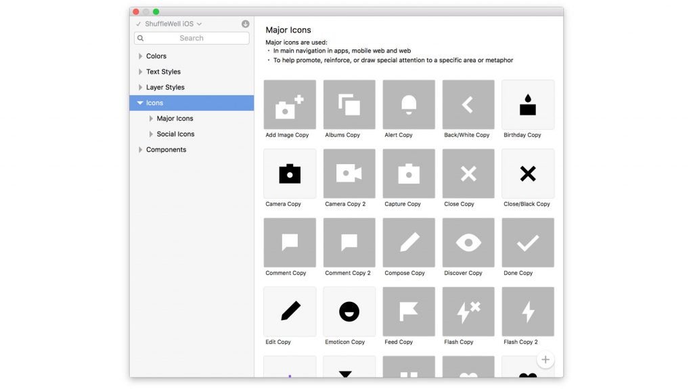
Task: Select the Alert Copy bell icon
Action: pos(409,105)
